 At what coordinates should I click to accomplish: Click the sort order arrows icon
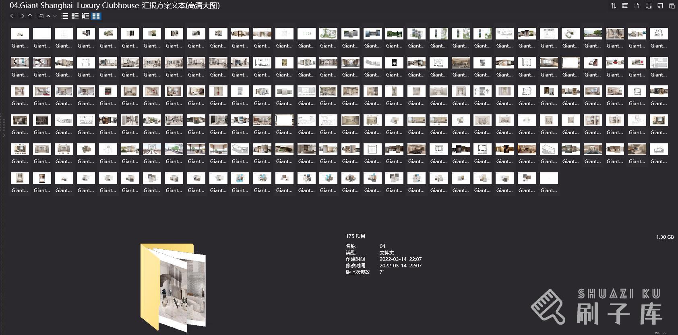coord(613,6)
